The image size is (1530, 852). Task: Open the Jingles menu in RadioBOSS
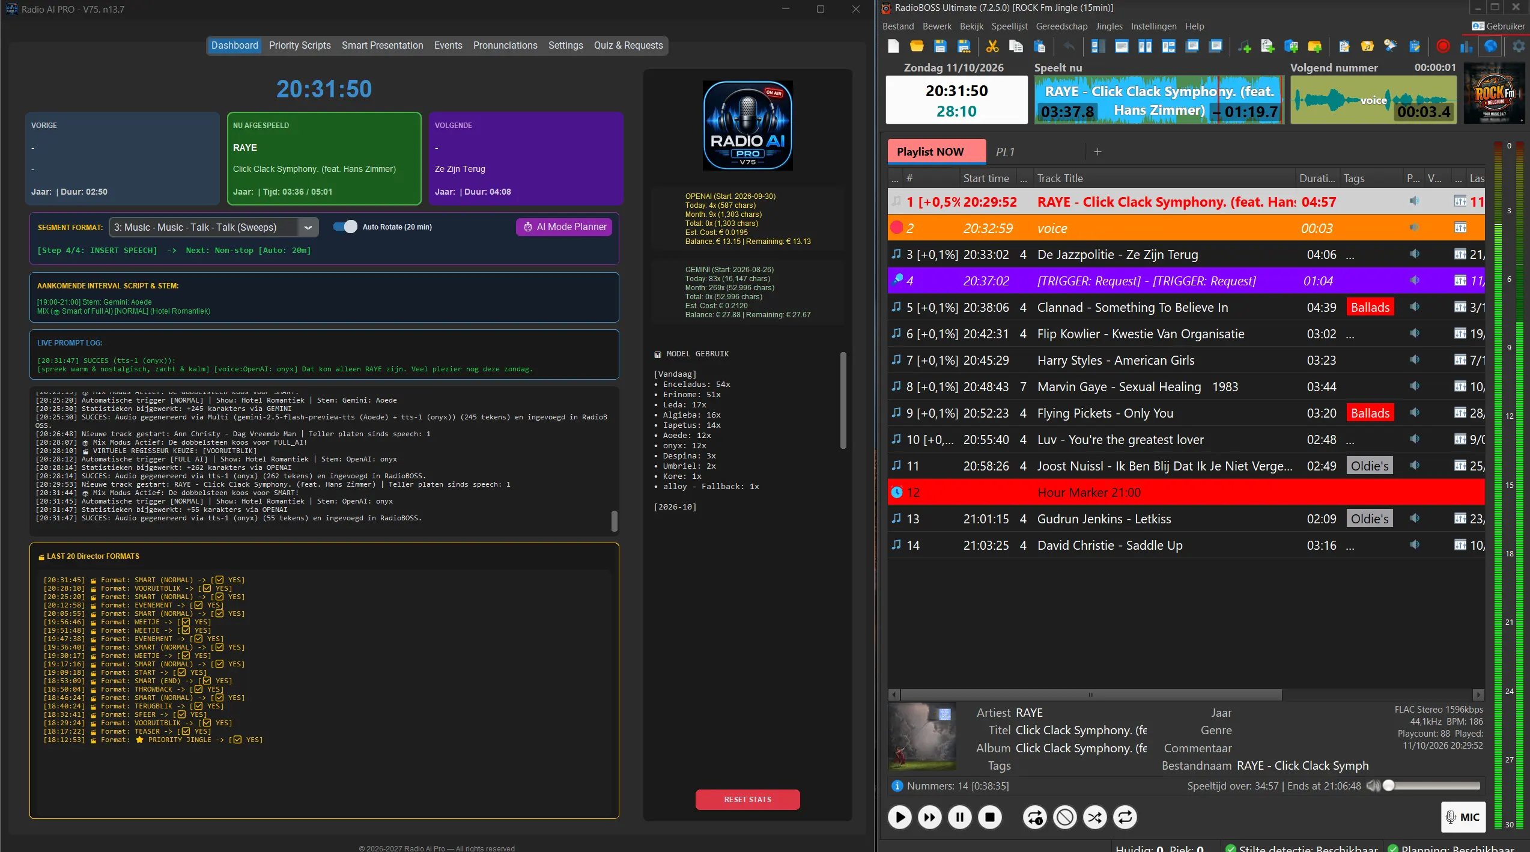pos(1109,26)
